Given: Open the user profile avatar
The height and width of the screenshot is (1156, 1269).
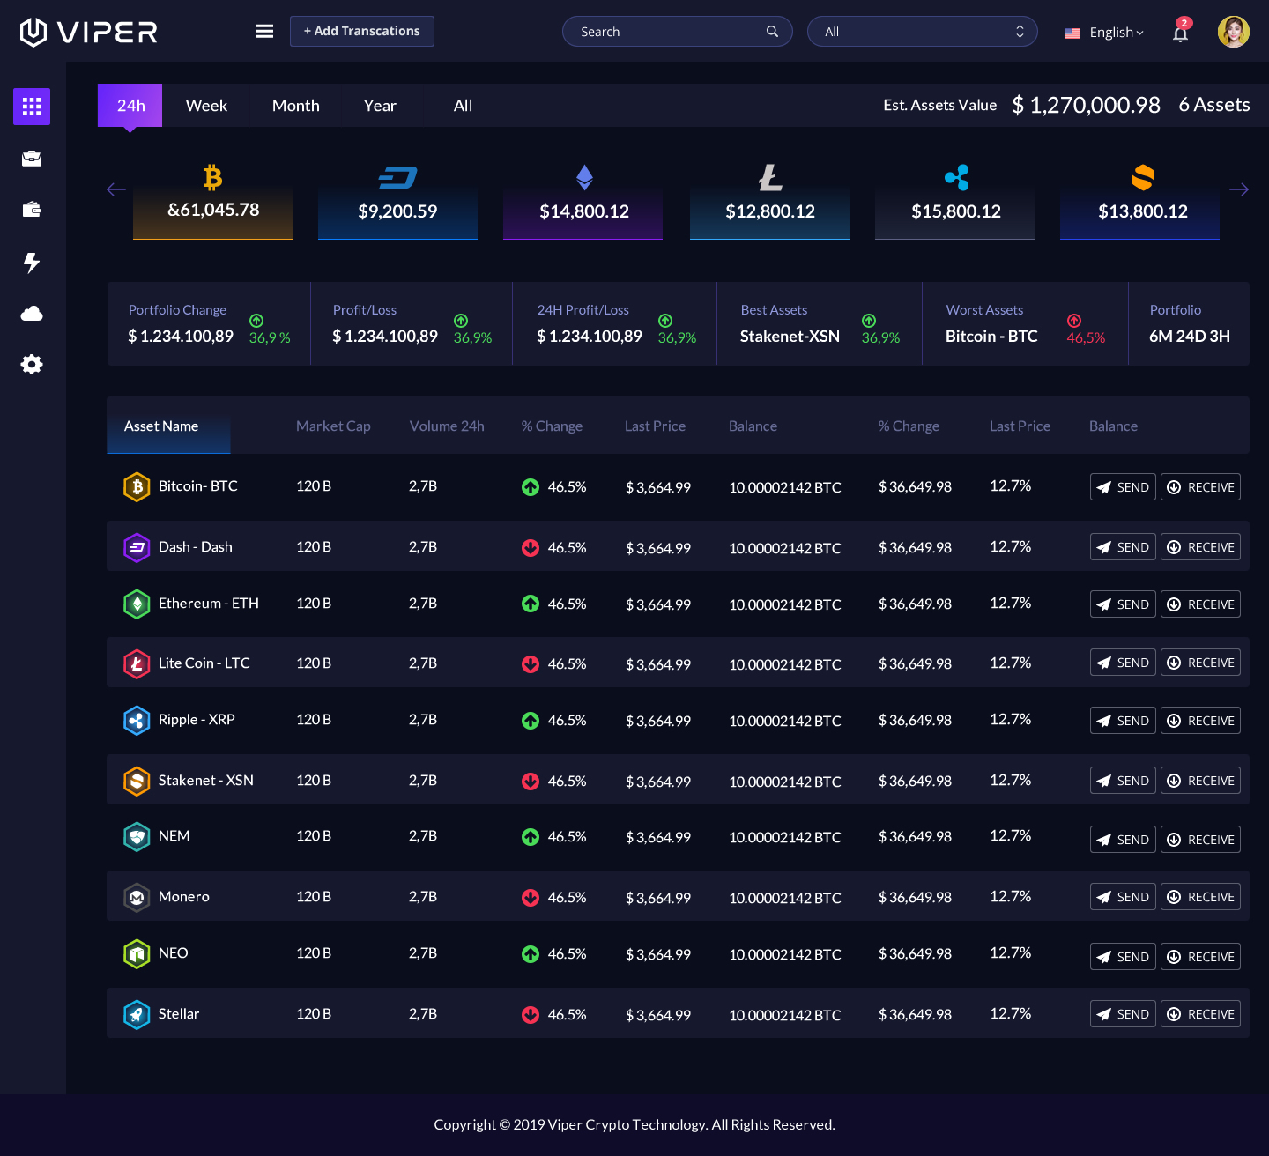Looking at the screenshot, I should 1233,32.
